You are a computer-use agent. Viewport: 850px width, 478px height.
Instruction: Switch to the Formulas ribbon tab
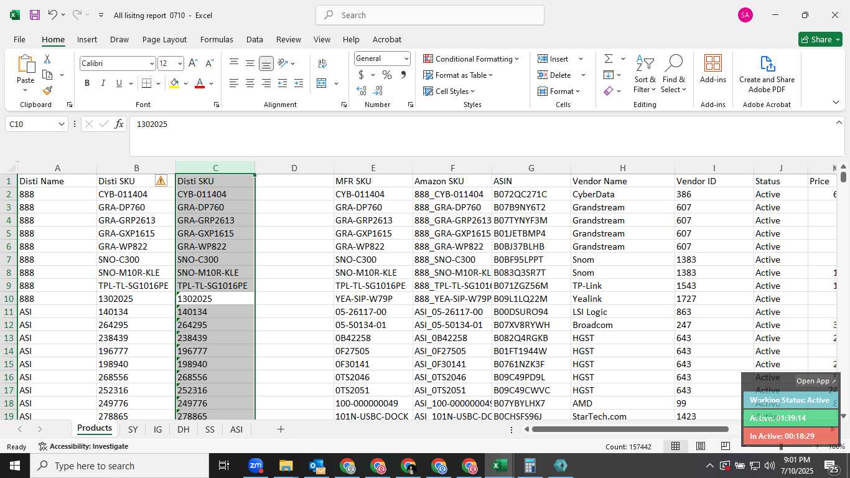pyautogui.click(x=217, y=39)
